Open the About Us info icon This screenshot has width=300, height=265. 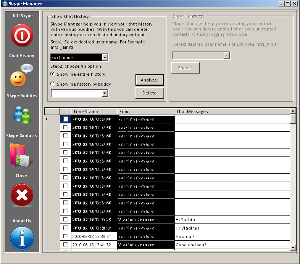click(22, 238)
